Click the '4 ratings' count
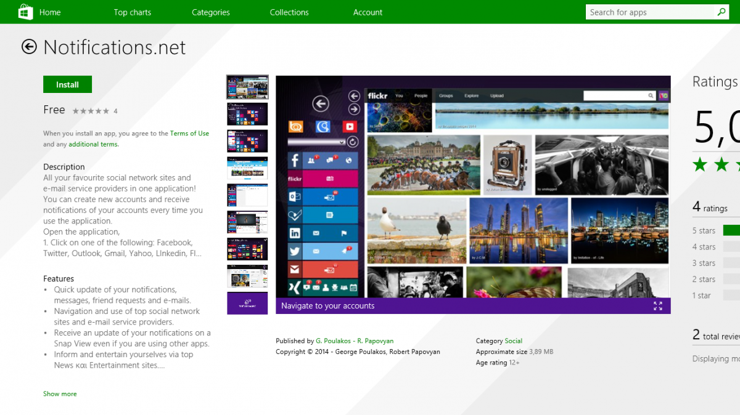Screen dimensions: 740x415 tap(710, 207)
